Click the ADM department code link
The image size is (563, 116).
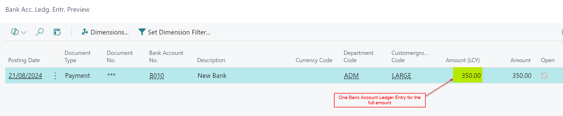pyautogui.click(x=351, y=76)
